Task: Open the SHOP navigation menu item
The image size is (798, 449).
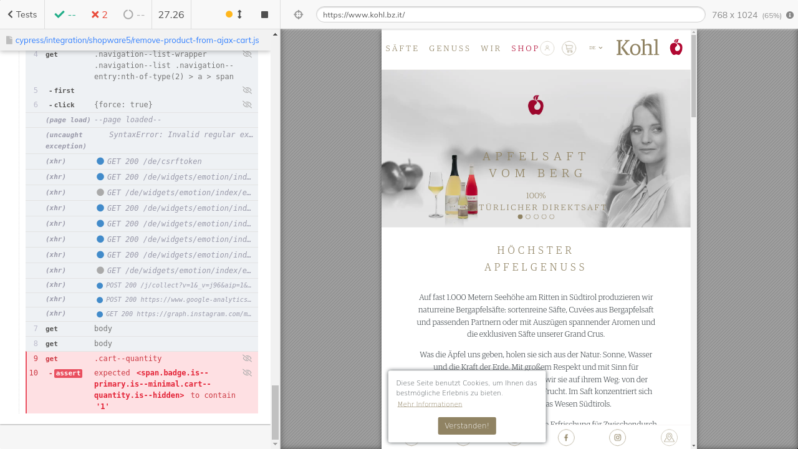Action: click(x=525, y=49)
